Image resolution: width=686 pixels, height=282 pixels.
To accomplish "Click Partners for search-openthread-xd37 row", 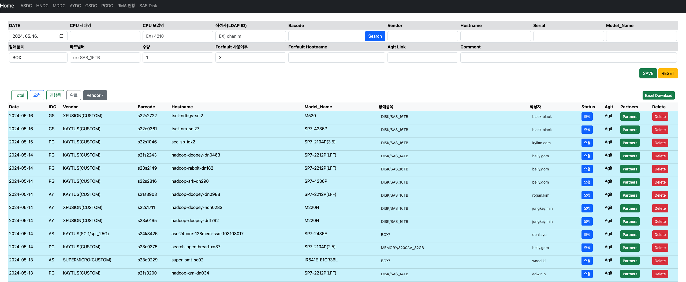I will (x=630, y=248).
